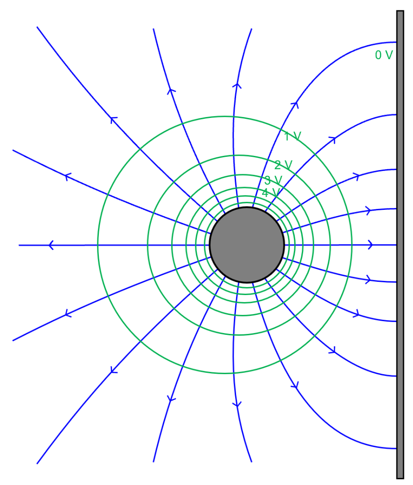
Task: Click arrowhead on upward field line above sphere
Action: [x=237, y=85]
